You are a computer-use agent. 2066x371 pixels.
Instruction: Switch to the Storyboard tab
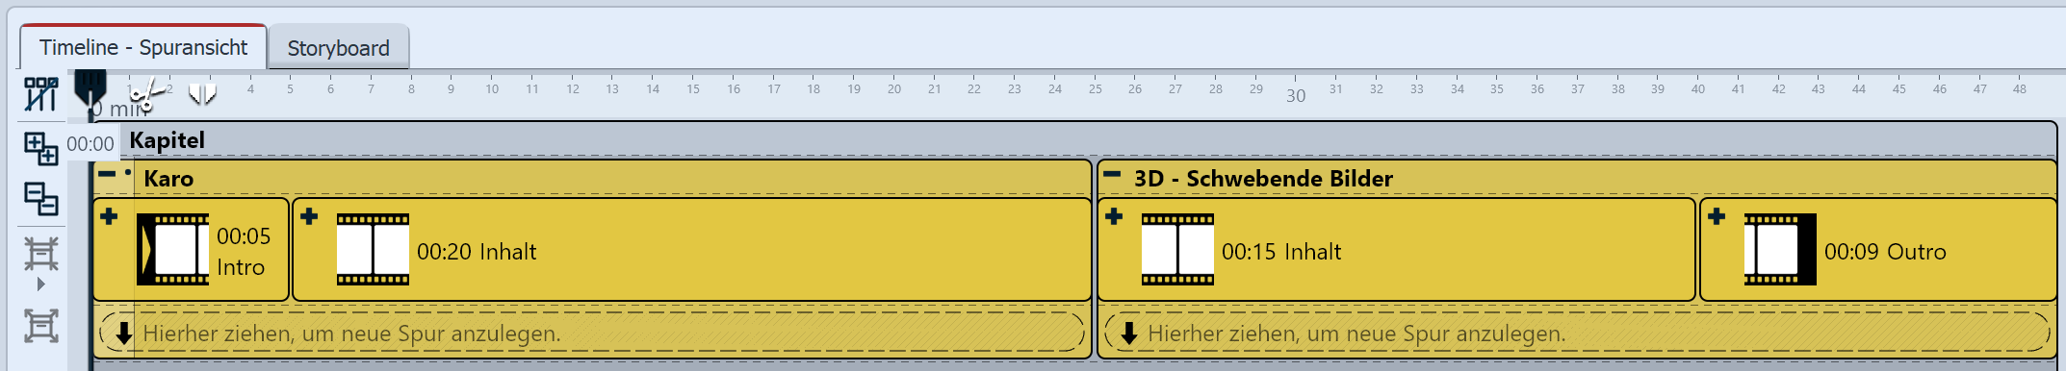click(339, 48)
